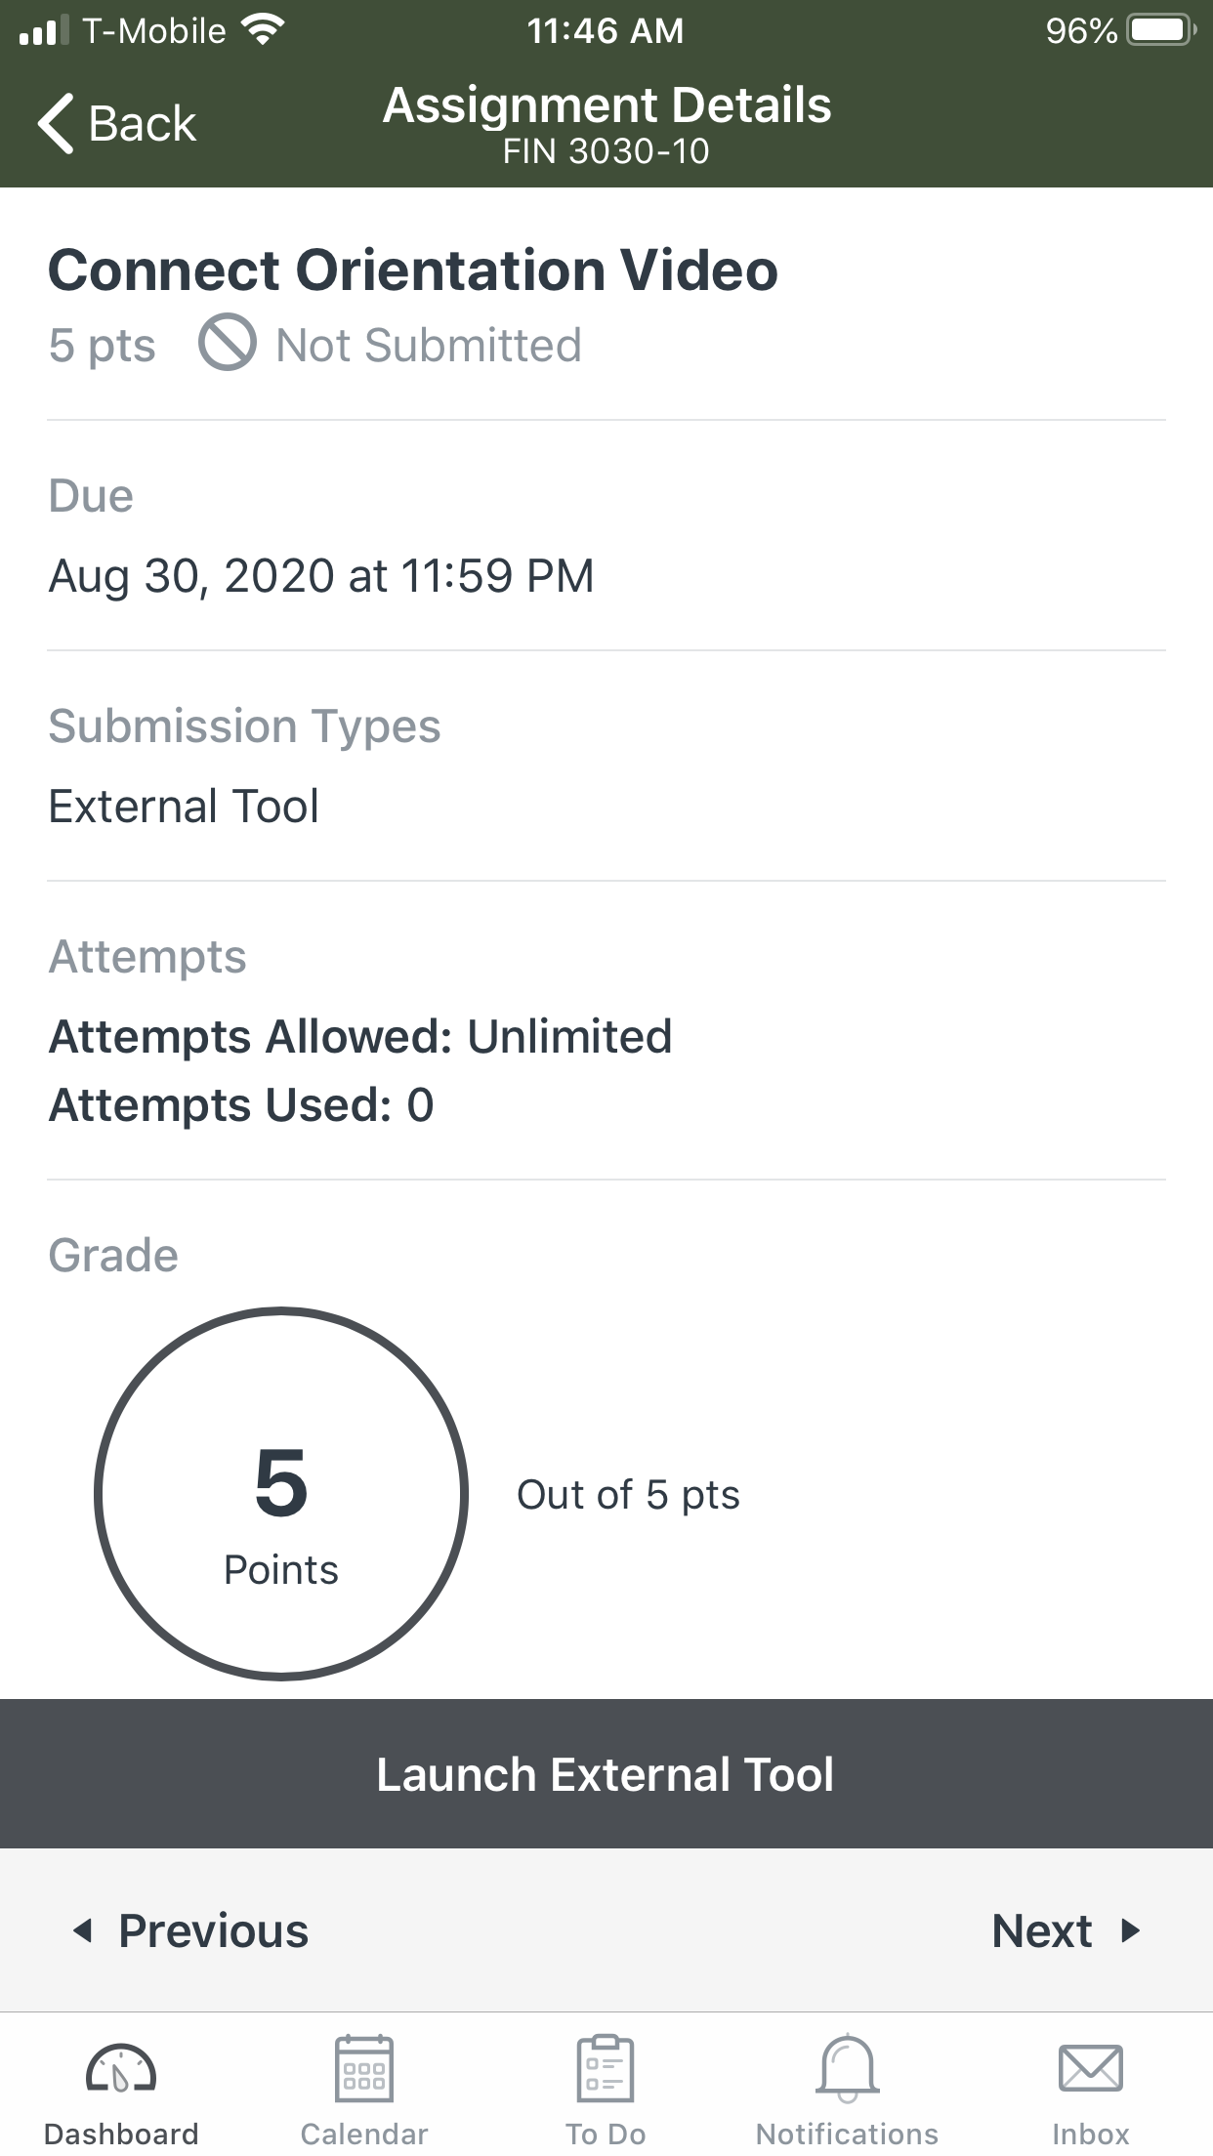Screen dimensions: 1213x2156
Task: Tap the left triangle beside Previous
Action: click(83, 1930)
